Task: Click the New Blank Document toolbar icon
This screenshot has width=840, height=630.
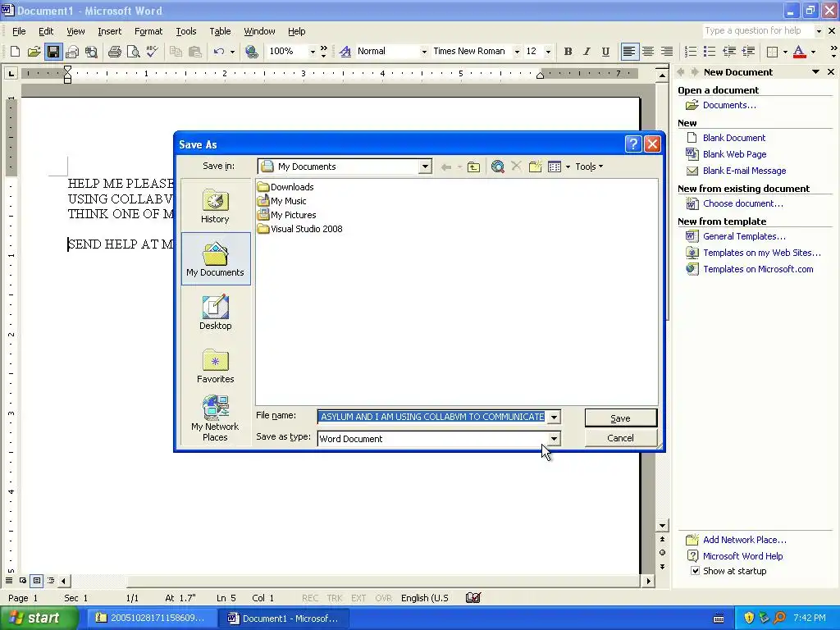Action: (x=15, y=52)
